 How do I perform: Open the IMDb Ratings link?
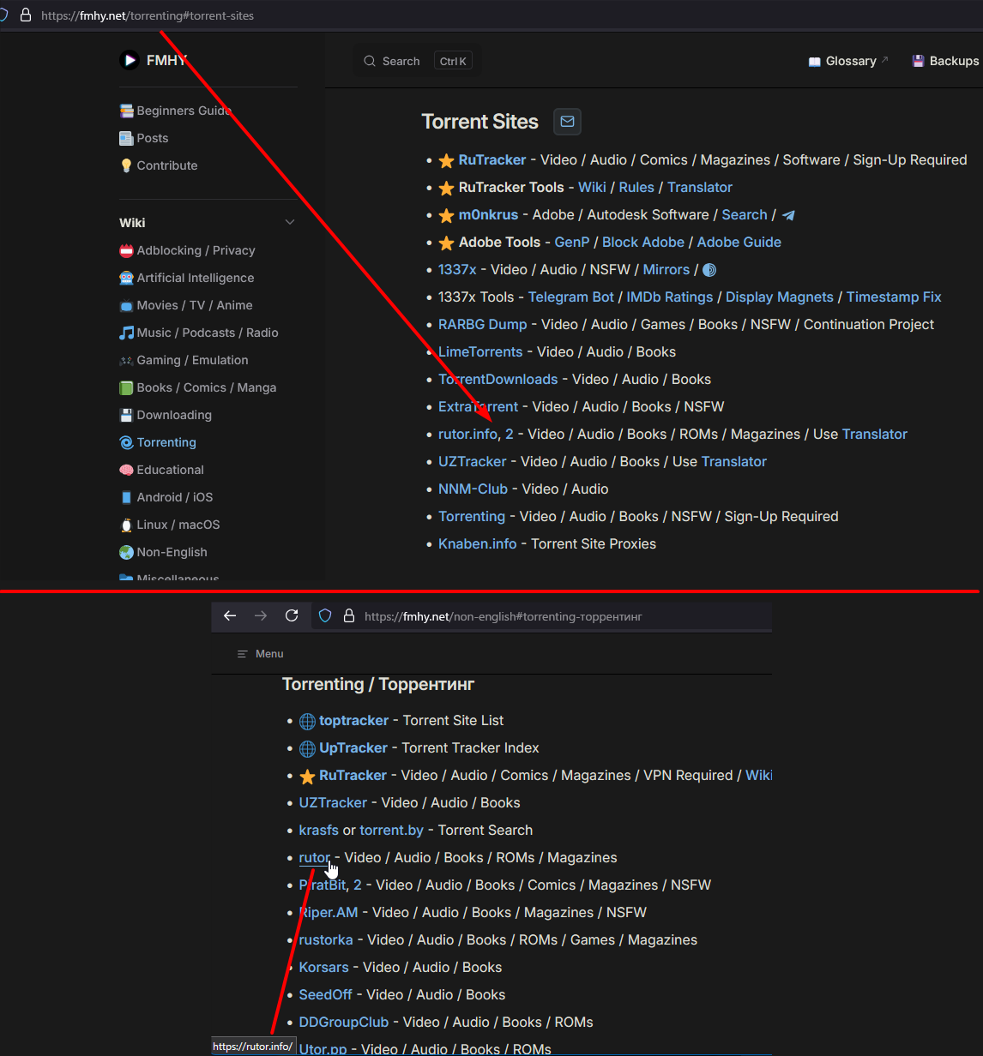(670, 297)
